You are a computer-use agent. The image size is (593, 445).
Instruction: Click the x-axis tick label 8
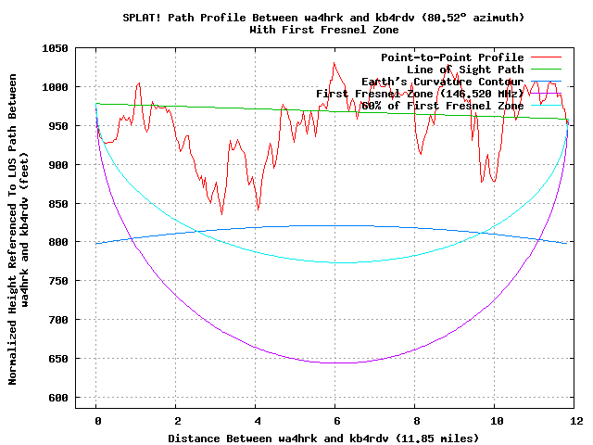click(x=417, y=421)
